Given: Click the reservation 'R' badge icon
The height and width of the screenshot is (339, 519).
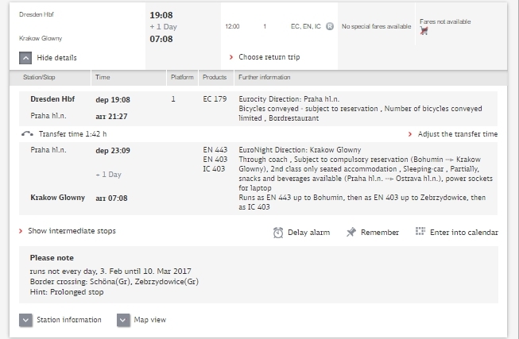Looking at the screenshot, I should click(330, 26).
